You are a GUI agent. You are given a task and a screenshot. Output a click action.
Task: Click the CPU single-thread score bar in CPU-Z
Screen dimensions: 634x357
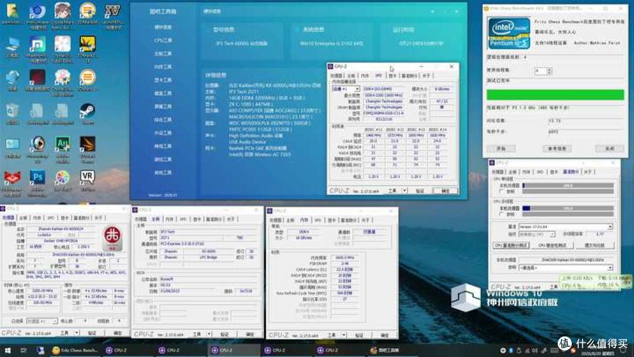(x=568, y=186)
